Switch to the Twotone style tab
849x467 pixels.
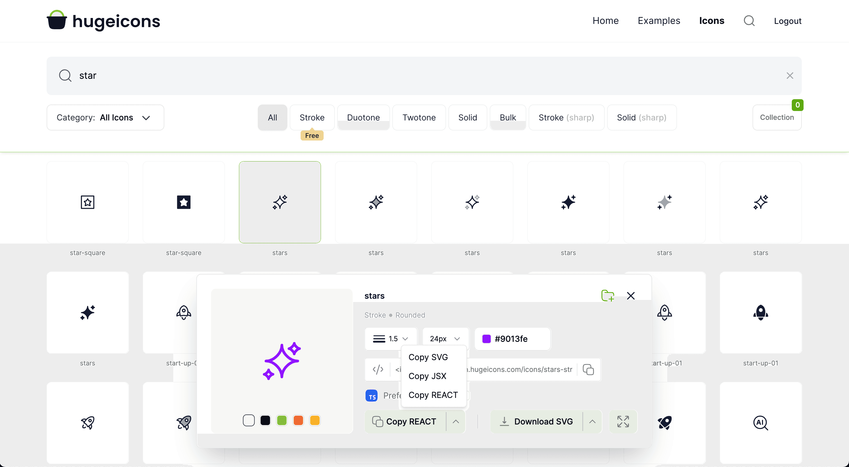pos(419,117)
